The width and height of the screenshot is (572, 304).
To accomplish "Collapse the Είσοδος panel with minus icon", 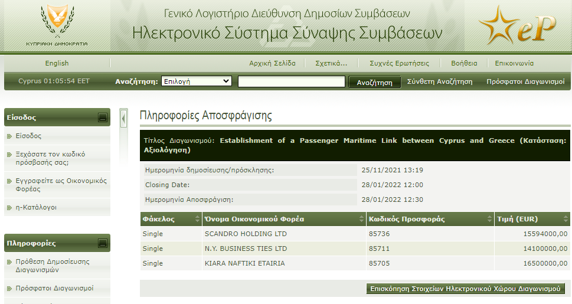I will (103, 117).
